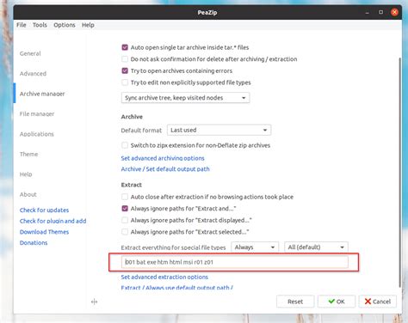Open the Options menu
The image size is (408, 323).
pyautogui.click(x=65, y=25)
